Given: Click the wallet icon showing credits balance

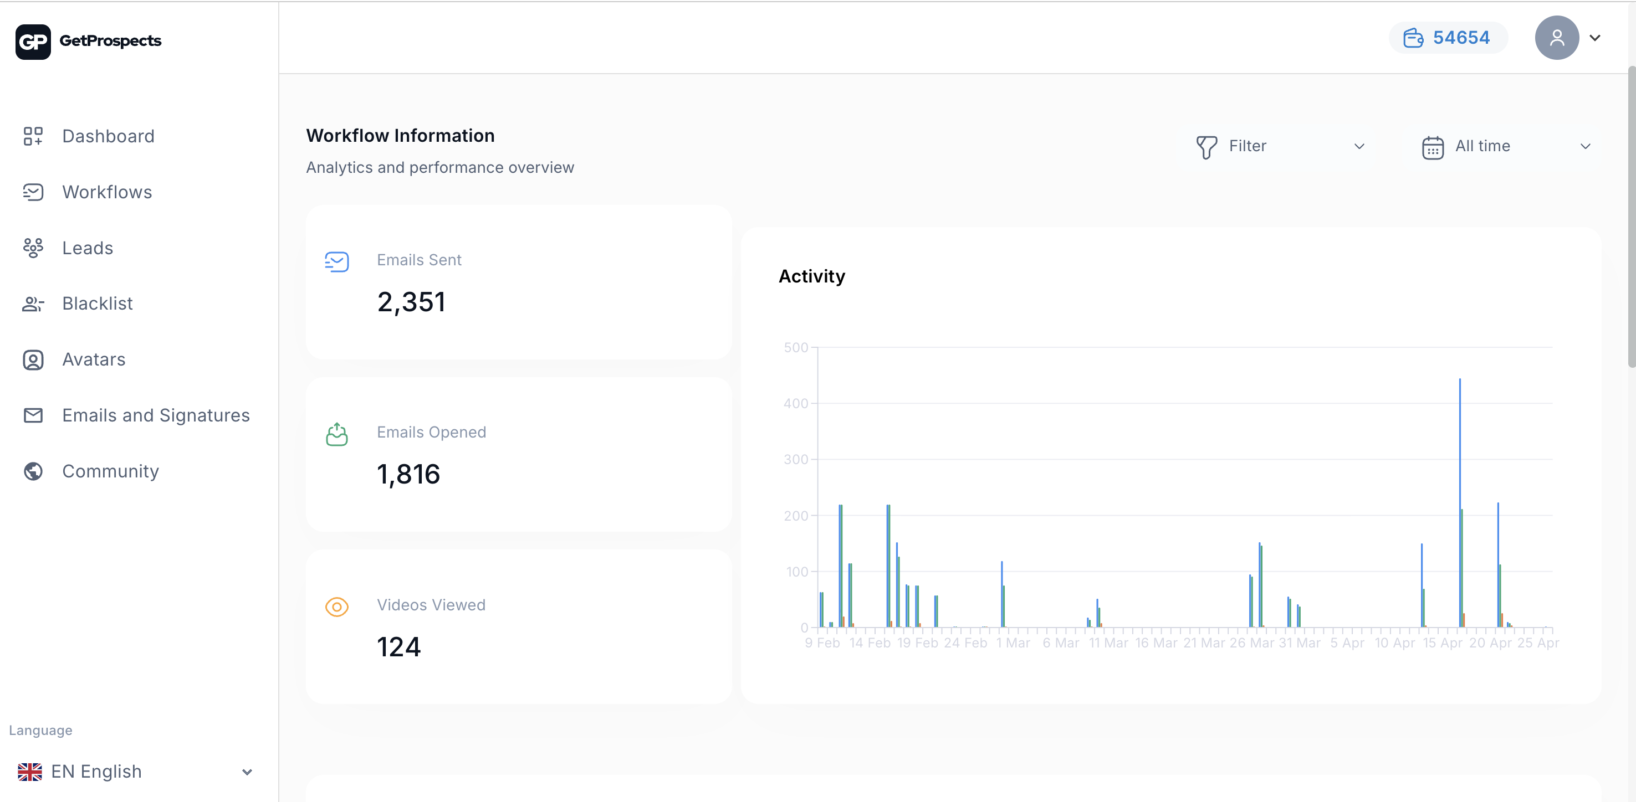Looking at the screenshot, I should point(1414,38).
